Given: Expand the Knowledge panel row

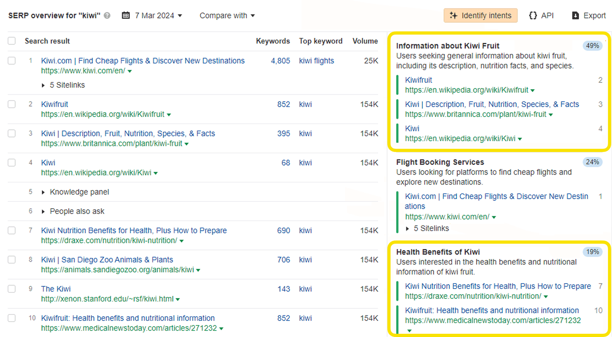Looking at the screenshot, I should pos(79,192).
